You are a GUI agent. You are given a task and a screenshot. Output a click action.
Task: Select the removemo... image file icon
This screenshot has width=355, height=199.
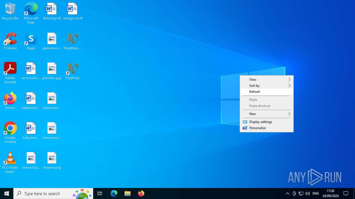52,131
